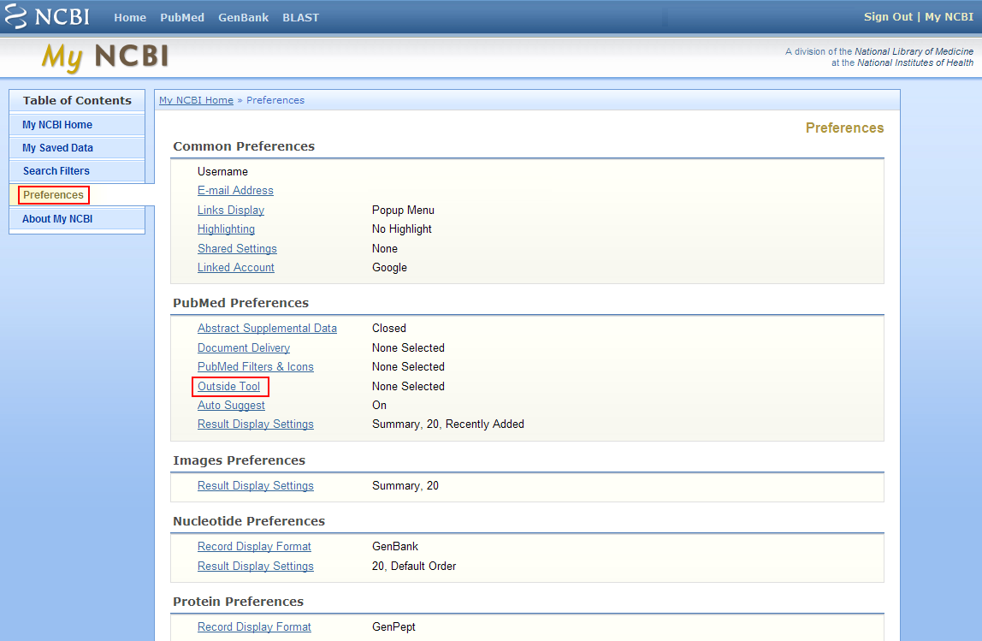Click the National Library of Medicine text
The image size is (982, 641).
(914, 51)
